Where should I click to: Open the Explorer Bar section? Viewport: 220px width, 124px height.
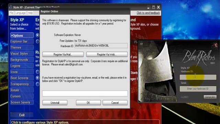coord(22,41)
